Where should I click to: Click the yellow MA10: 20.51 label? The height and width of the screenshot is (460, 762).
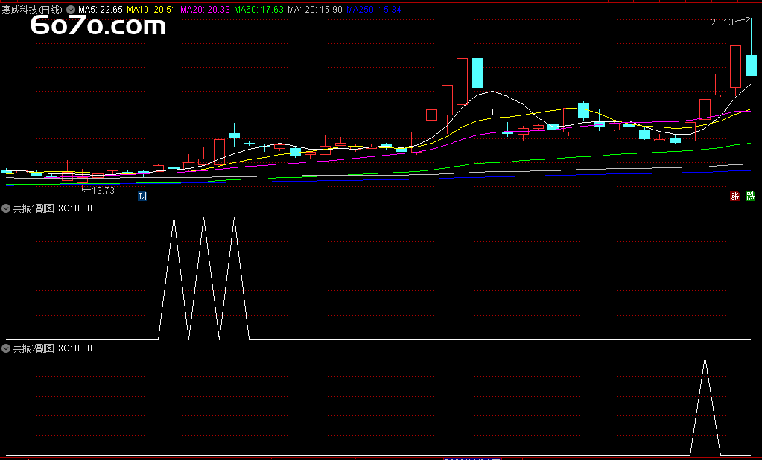pyautogui.click(x=151, y=10)
